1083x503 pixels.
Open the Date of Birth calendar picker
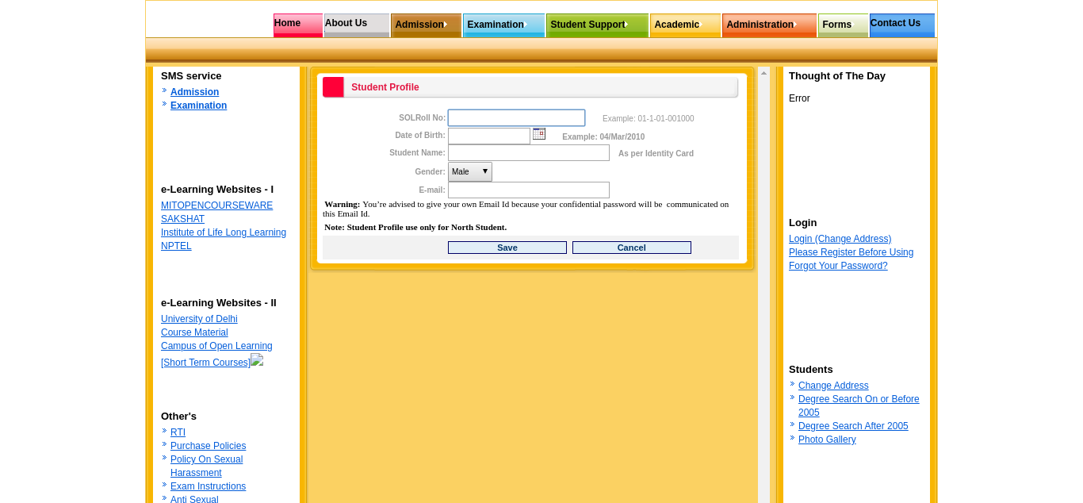coord(539,134)
